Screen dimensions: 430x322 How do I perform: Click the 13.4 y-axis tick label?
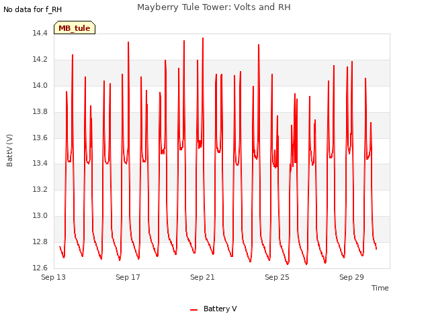click(40, 163)
